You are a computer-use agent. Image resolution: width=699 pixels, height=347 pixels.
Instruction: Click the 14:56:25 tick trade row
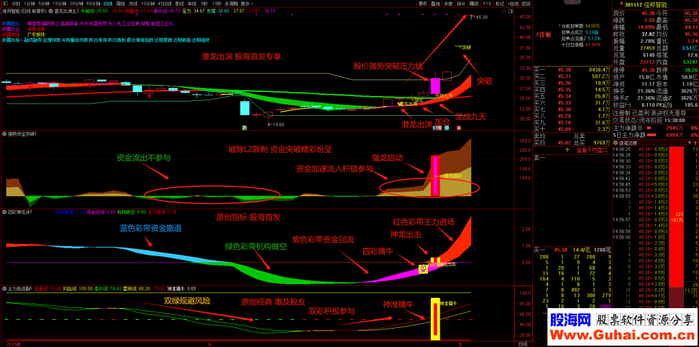pyautogui.click(x=655, y=149)
